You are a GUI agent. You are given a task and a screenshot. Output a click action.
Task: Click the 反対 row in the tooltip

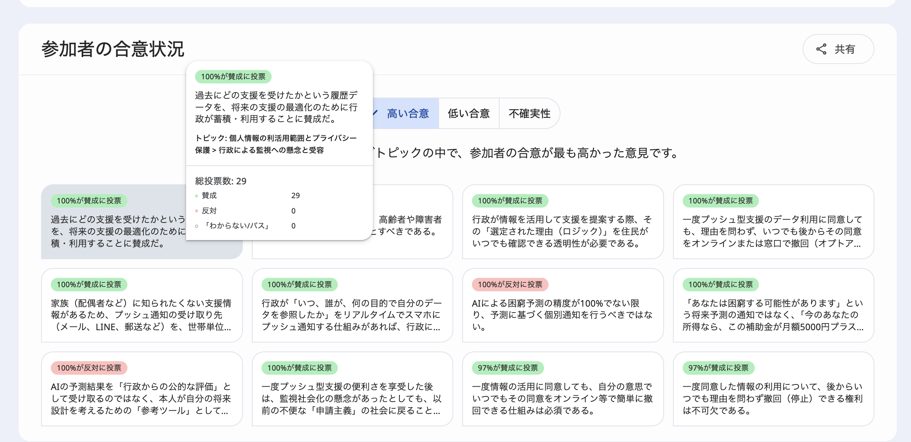click(x=245, y=211)
